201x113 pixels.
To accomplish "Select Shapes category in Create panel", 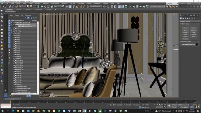I will tap(183, 19).
